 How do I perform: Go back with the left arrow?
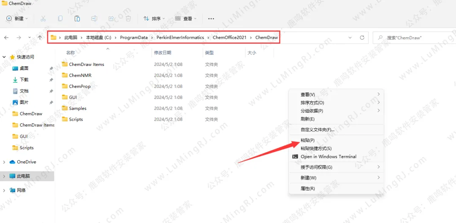(6, 38)
